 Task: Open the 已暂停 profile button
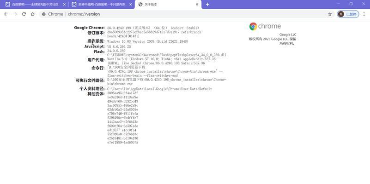click(x=348, y=14)
